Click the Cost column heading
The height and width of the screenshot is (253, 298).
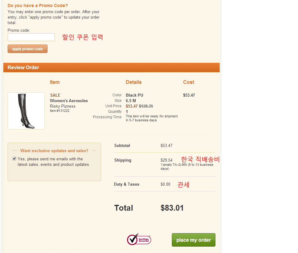189,82
